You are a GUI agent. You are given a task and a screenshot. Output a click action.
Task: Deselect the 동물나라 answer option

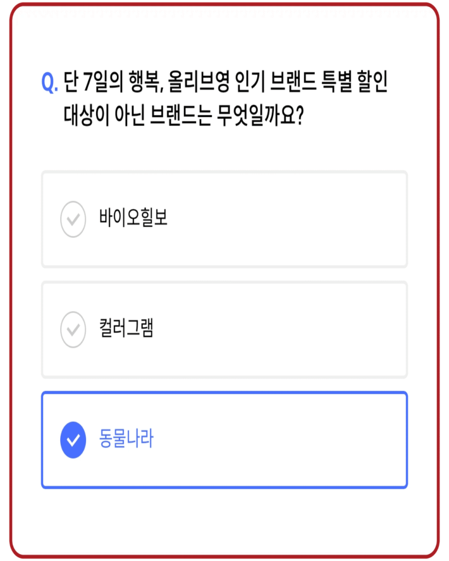pos(224,438)
